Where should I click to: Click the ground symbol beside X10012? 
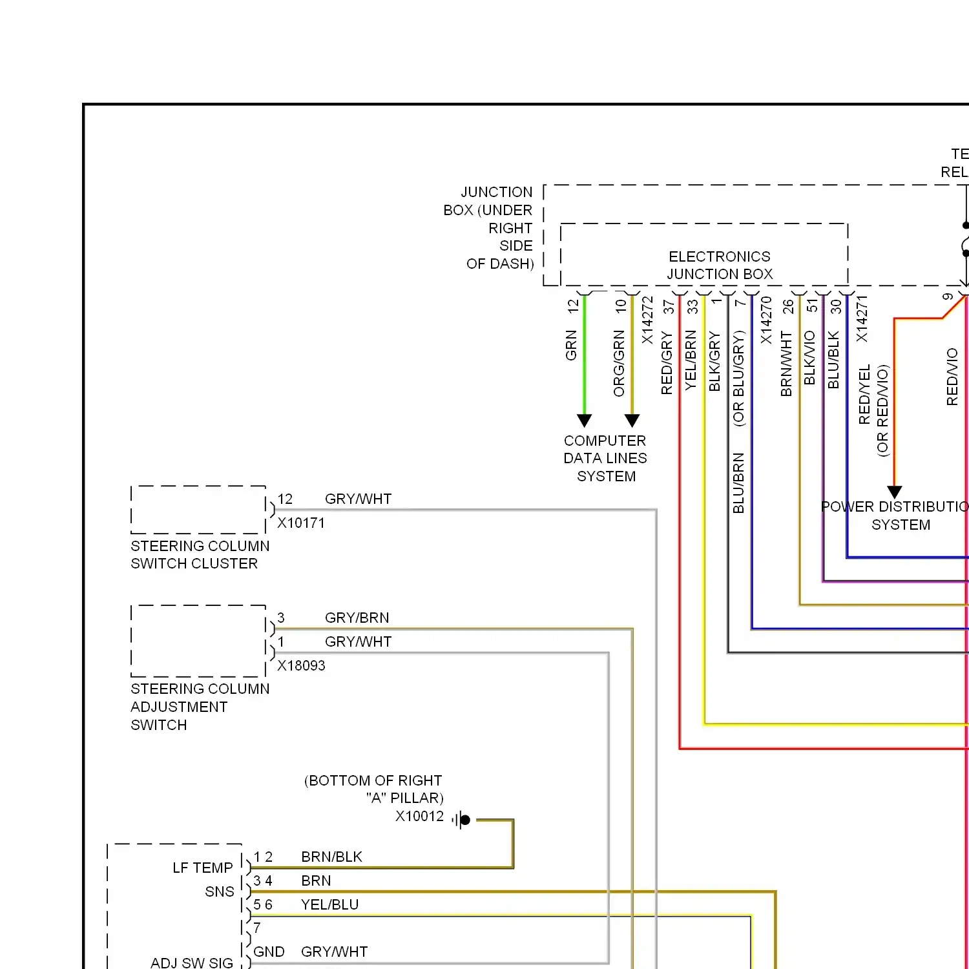pyautogui.click(x=461, y=820)
